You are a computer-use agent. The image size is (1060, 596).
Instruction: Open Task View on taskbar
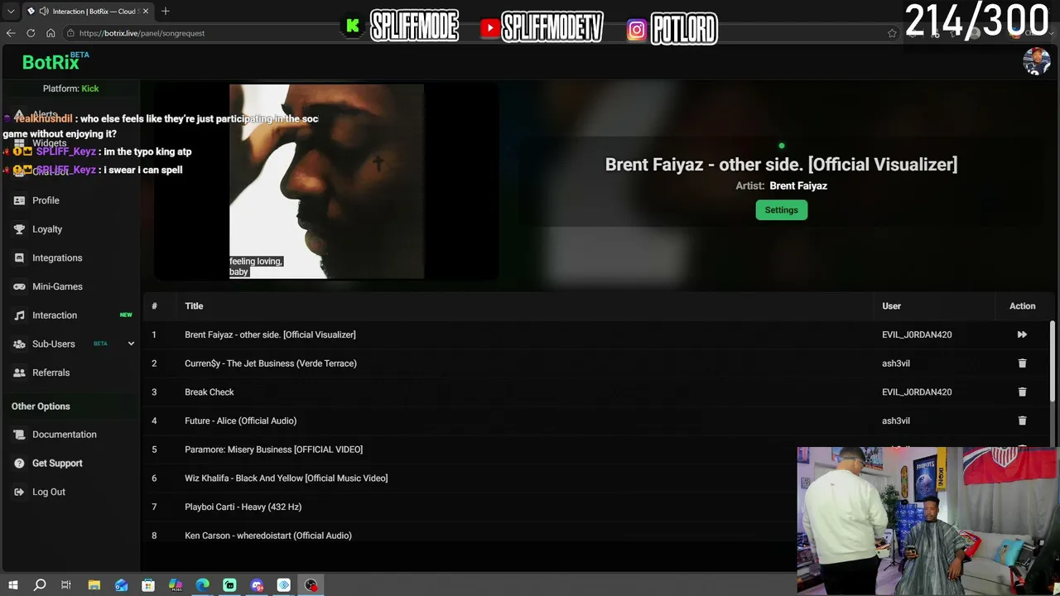(x=66, y=585)
